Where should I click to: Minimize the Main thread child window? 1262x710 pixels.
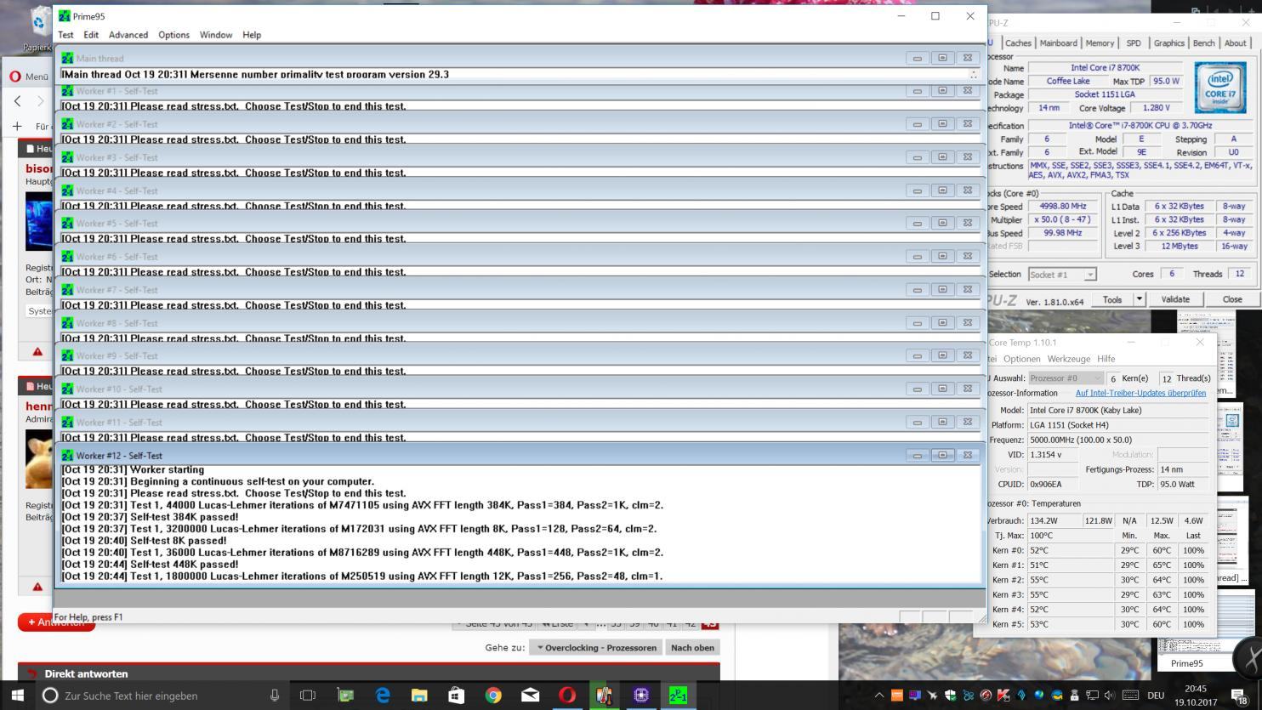click(x=917, y=58)
